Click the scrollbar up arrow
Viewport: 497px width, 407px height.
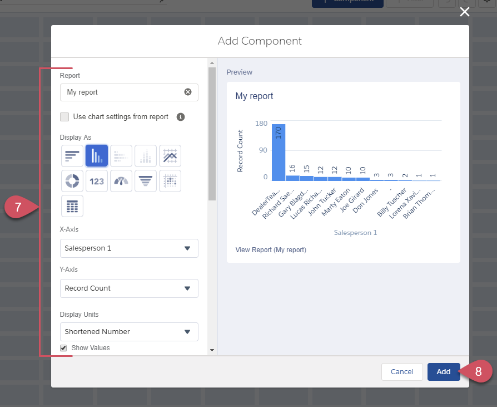(x=212, y=63)
